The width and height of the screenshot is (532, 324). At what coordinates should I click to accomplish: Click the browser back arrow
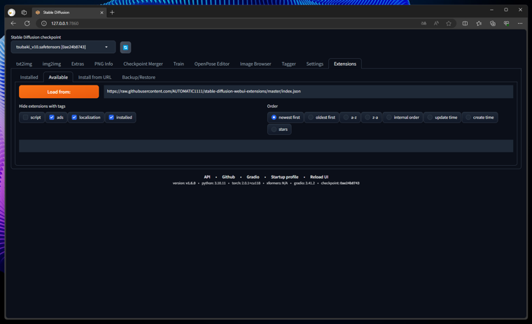(13, 23)
